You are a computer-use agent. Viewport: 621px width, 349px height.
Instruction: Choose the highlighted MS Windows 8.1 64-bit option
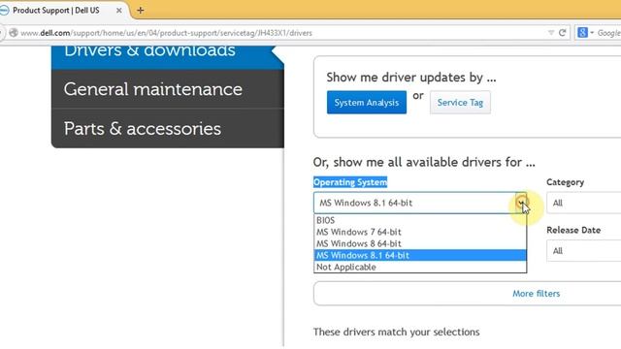pyautogui.click(x=420, y=255)
